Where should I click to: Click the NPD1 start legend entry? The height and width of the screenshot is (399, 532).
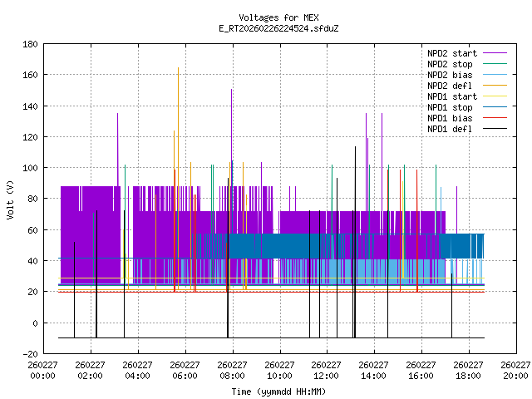(x=451, y=96)
